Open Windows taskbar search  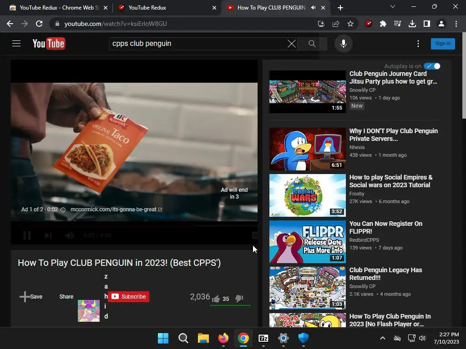183,338
